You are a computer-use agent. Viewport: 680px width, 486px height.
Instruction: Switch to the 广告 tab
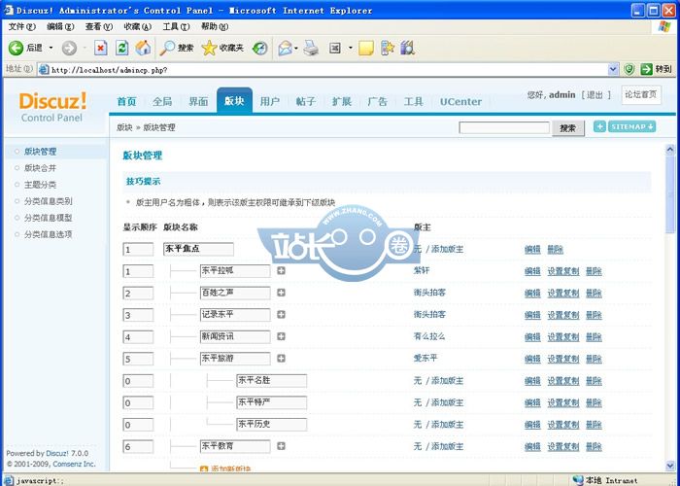coord(377,101)
